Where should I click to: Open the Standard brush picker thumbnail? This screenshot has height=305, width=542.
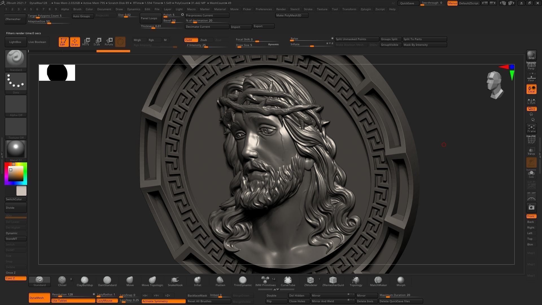click(16, 60)
